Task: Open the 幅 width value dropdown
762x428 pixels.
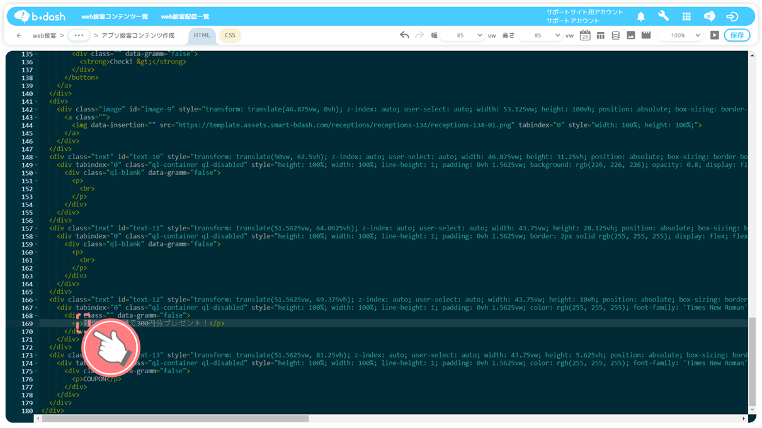Action: pos(463,35)
